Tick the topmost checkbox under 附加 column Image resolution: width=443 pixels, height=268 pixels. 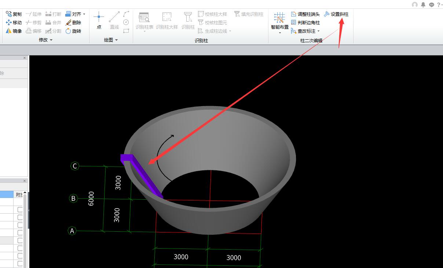(20, 209)
